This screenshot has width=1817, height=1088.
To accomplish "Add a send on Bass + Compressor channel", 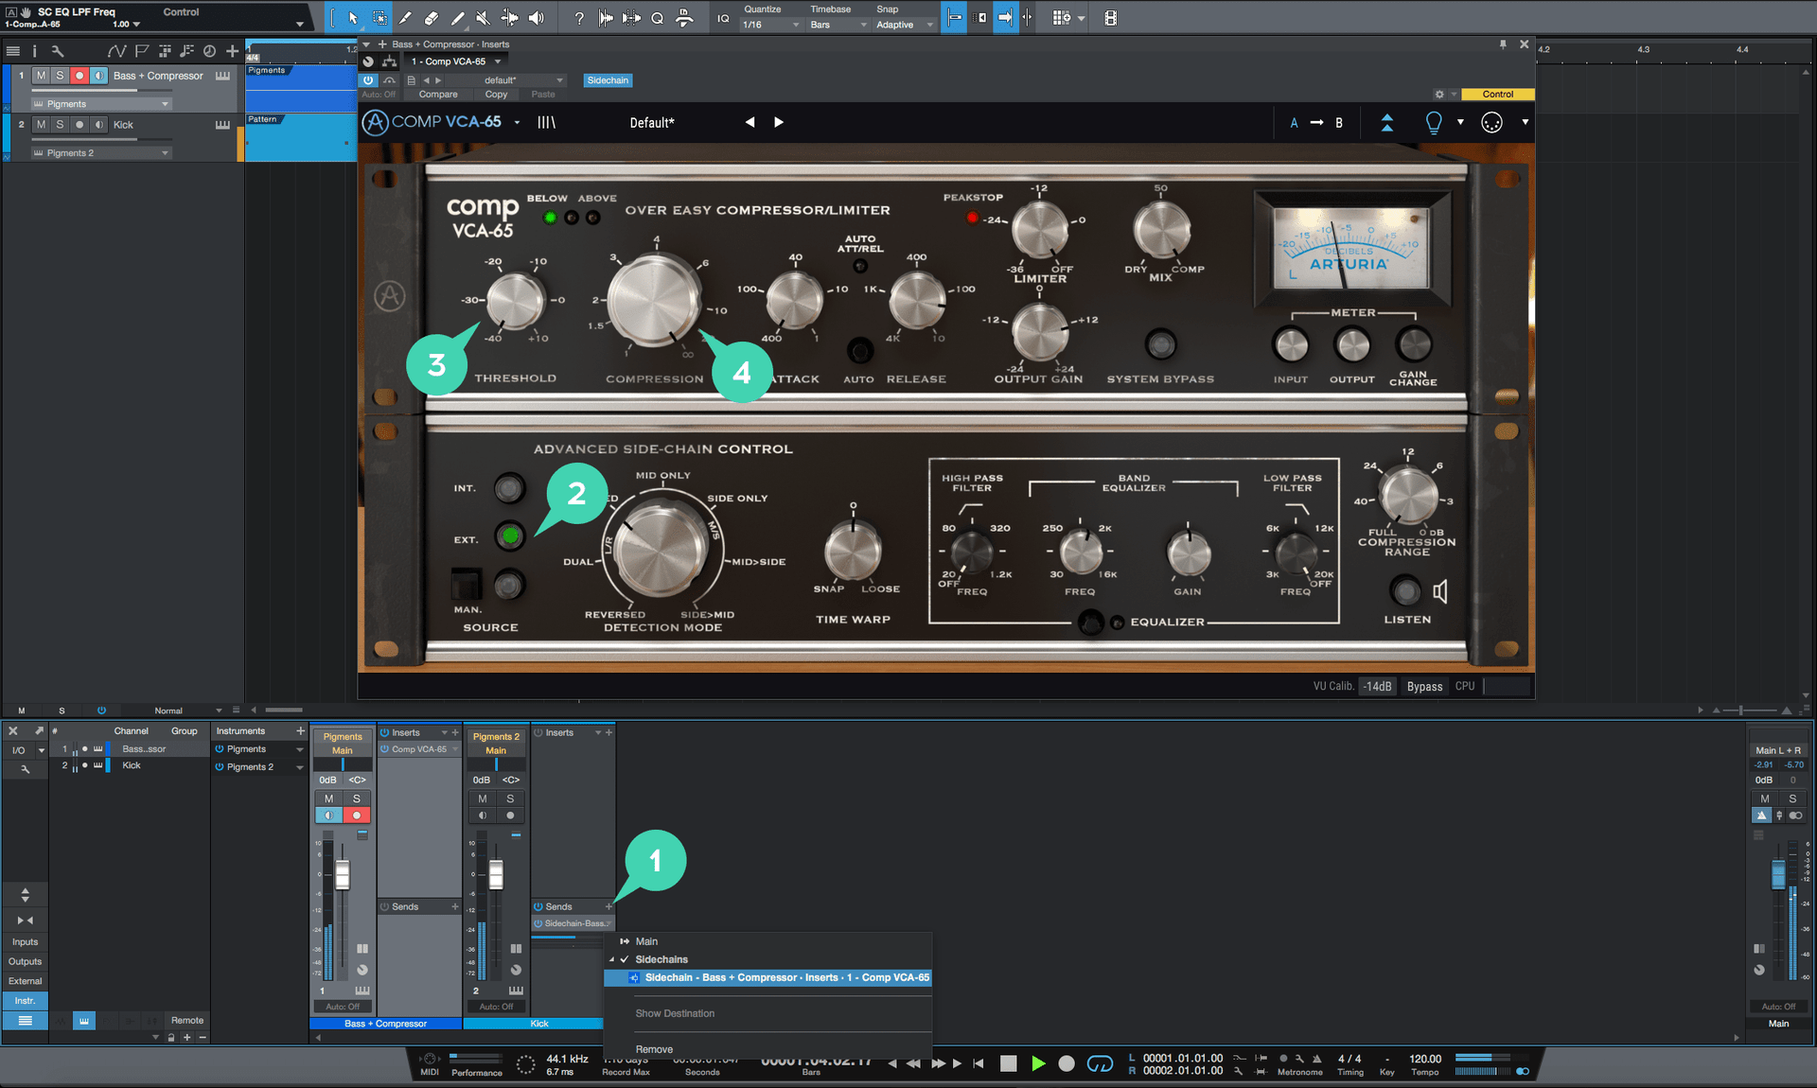I will pos(455,906).
